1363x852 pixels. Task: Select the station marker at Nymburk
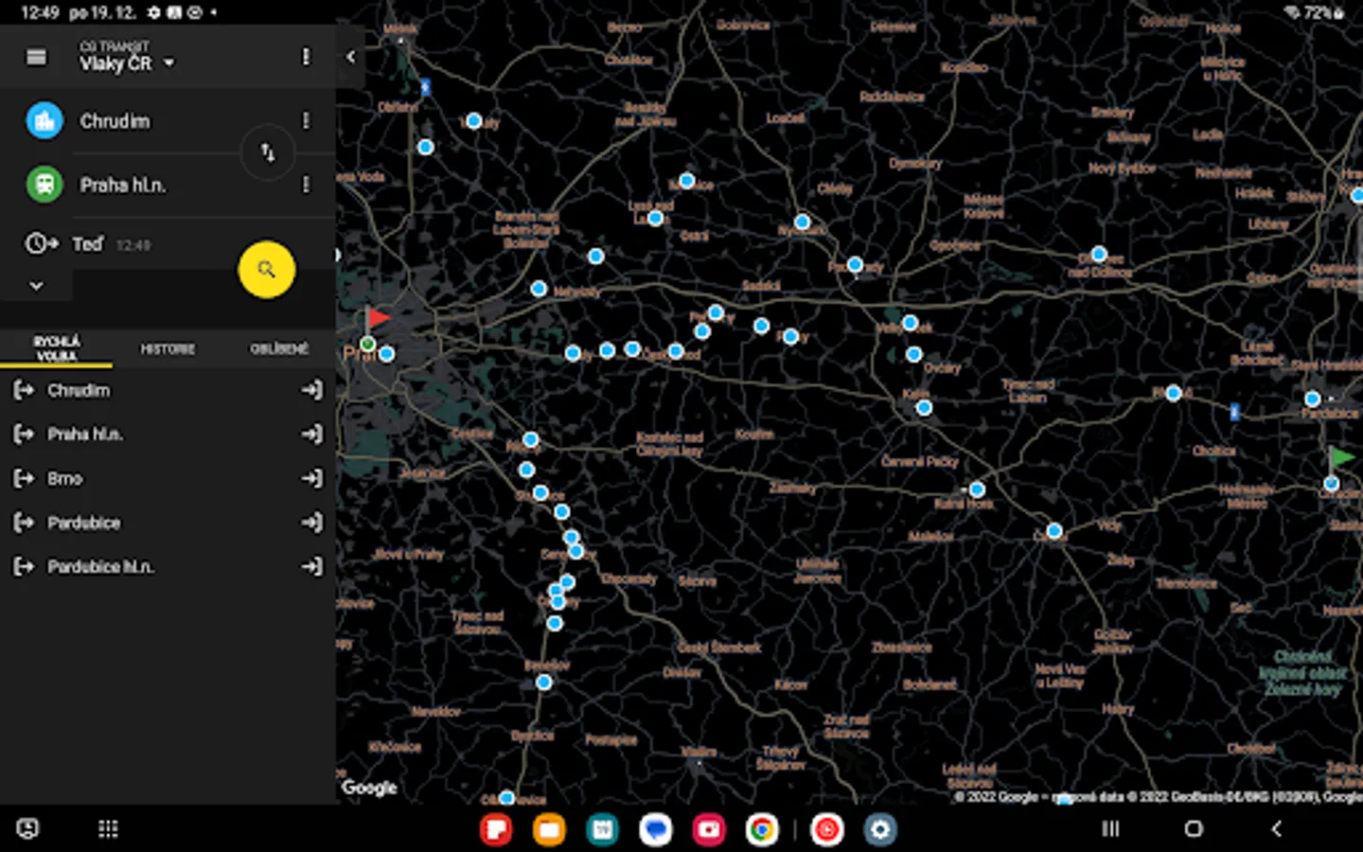pyautogui.click(x=802, y=222)
